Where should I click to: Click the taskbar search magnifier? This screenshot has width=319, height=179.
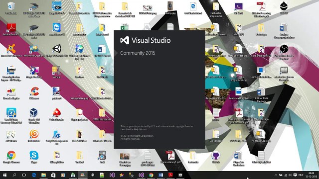coord(14,175)
